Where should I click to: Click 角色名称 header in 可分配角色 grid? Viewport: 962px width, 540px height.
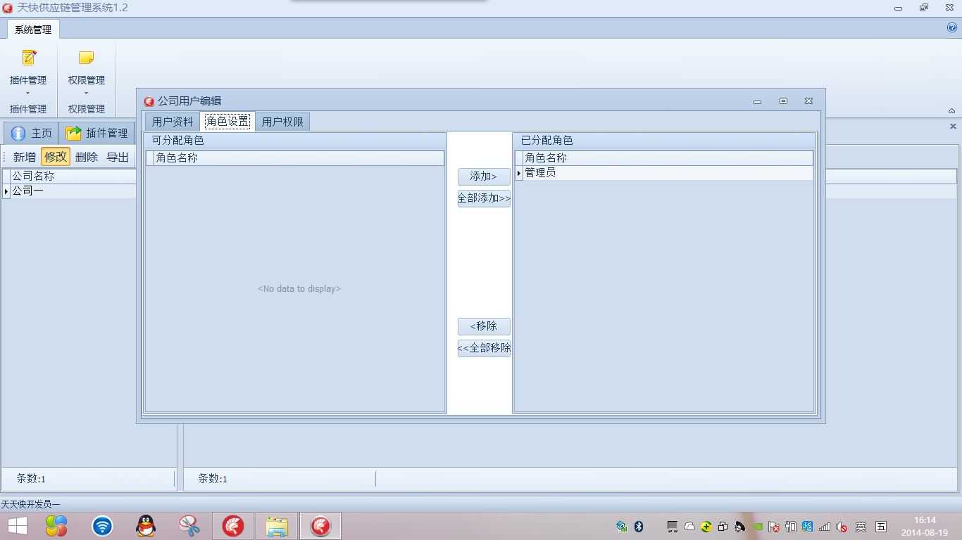click(299, 158)
